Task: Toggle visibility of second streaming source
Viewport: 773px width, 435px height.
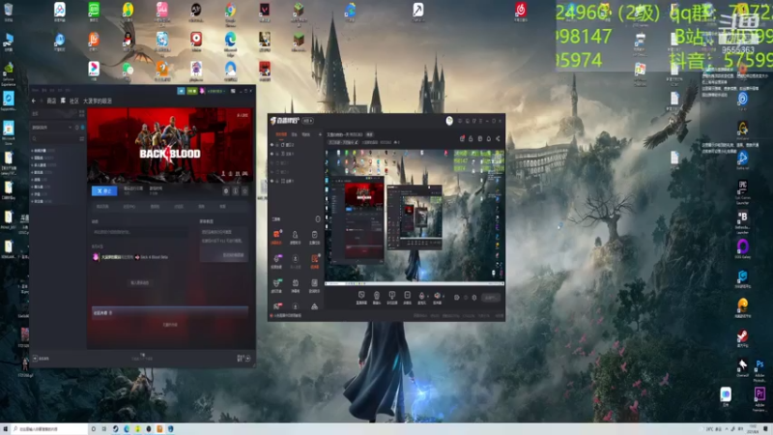Action: tap(272, 154)
